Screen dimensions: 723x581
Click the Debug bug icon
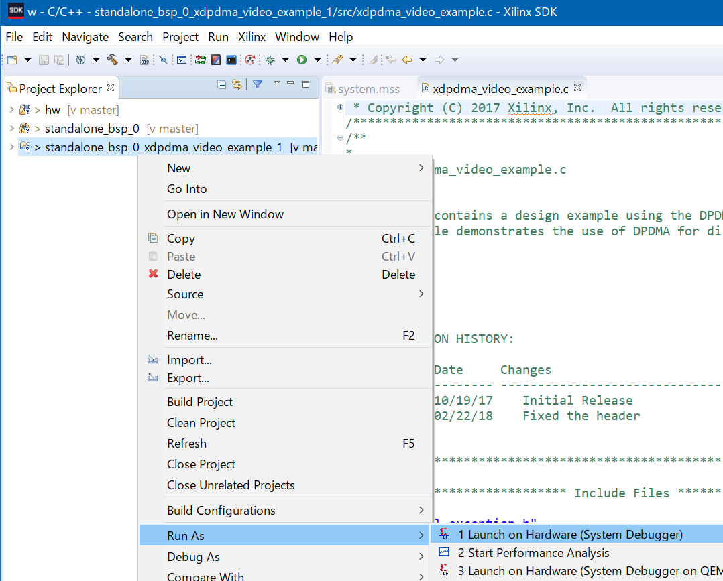tap(270, 60)
